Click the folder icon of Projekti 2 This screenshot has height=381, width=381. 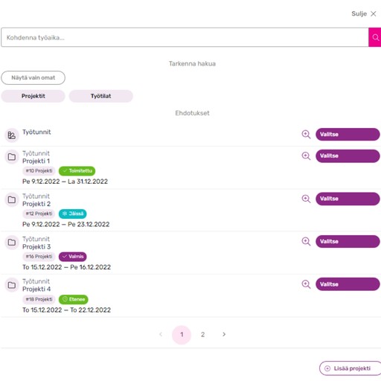click(x=12, y=199)
